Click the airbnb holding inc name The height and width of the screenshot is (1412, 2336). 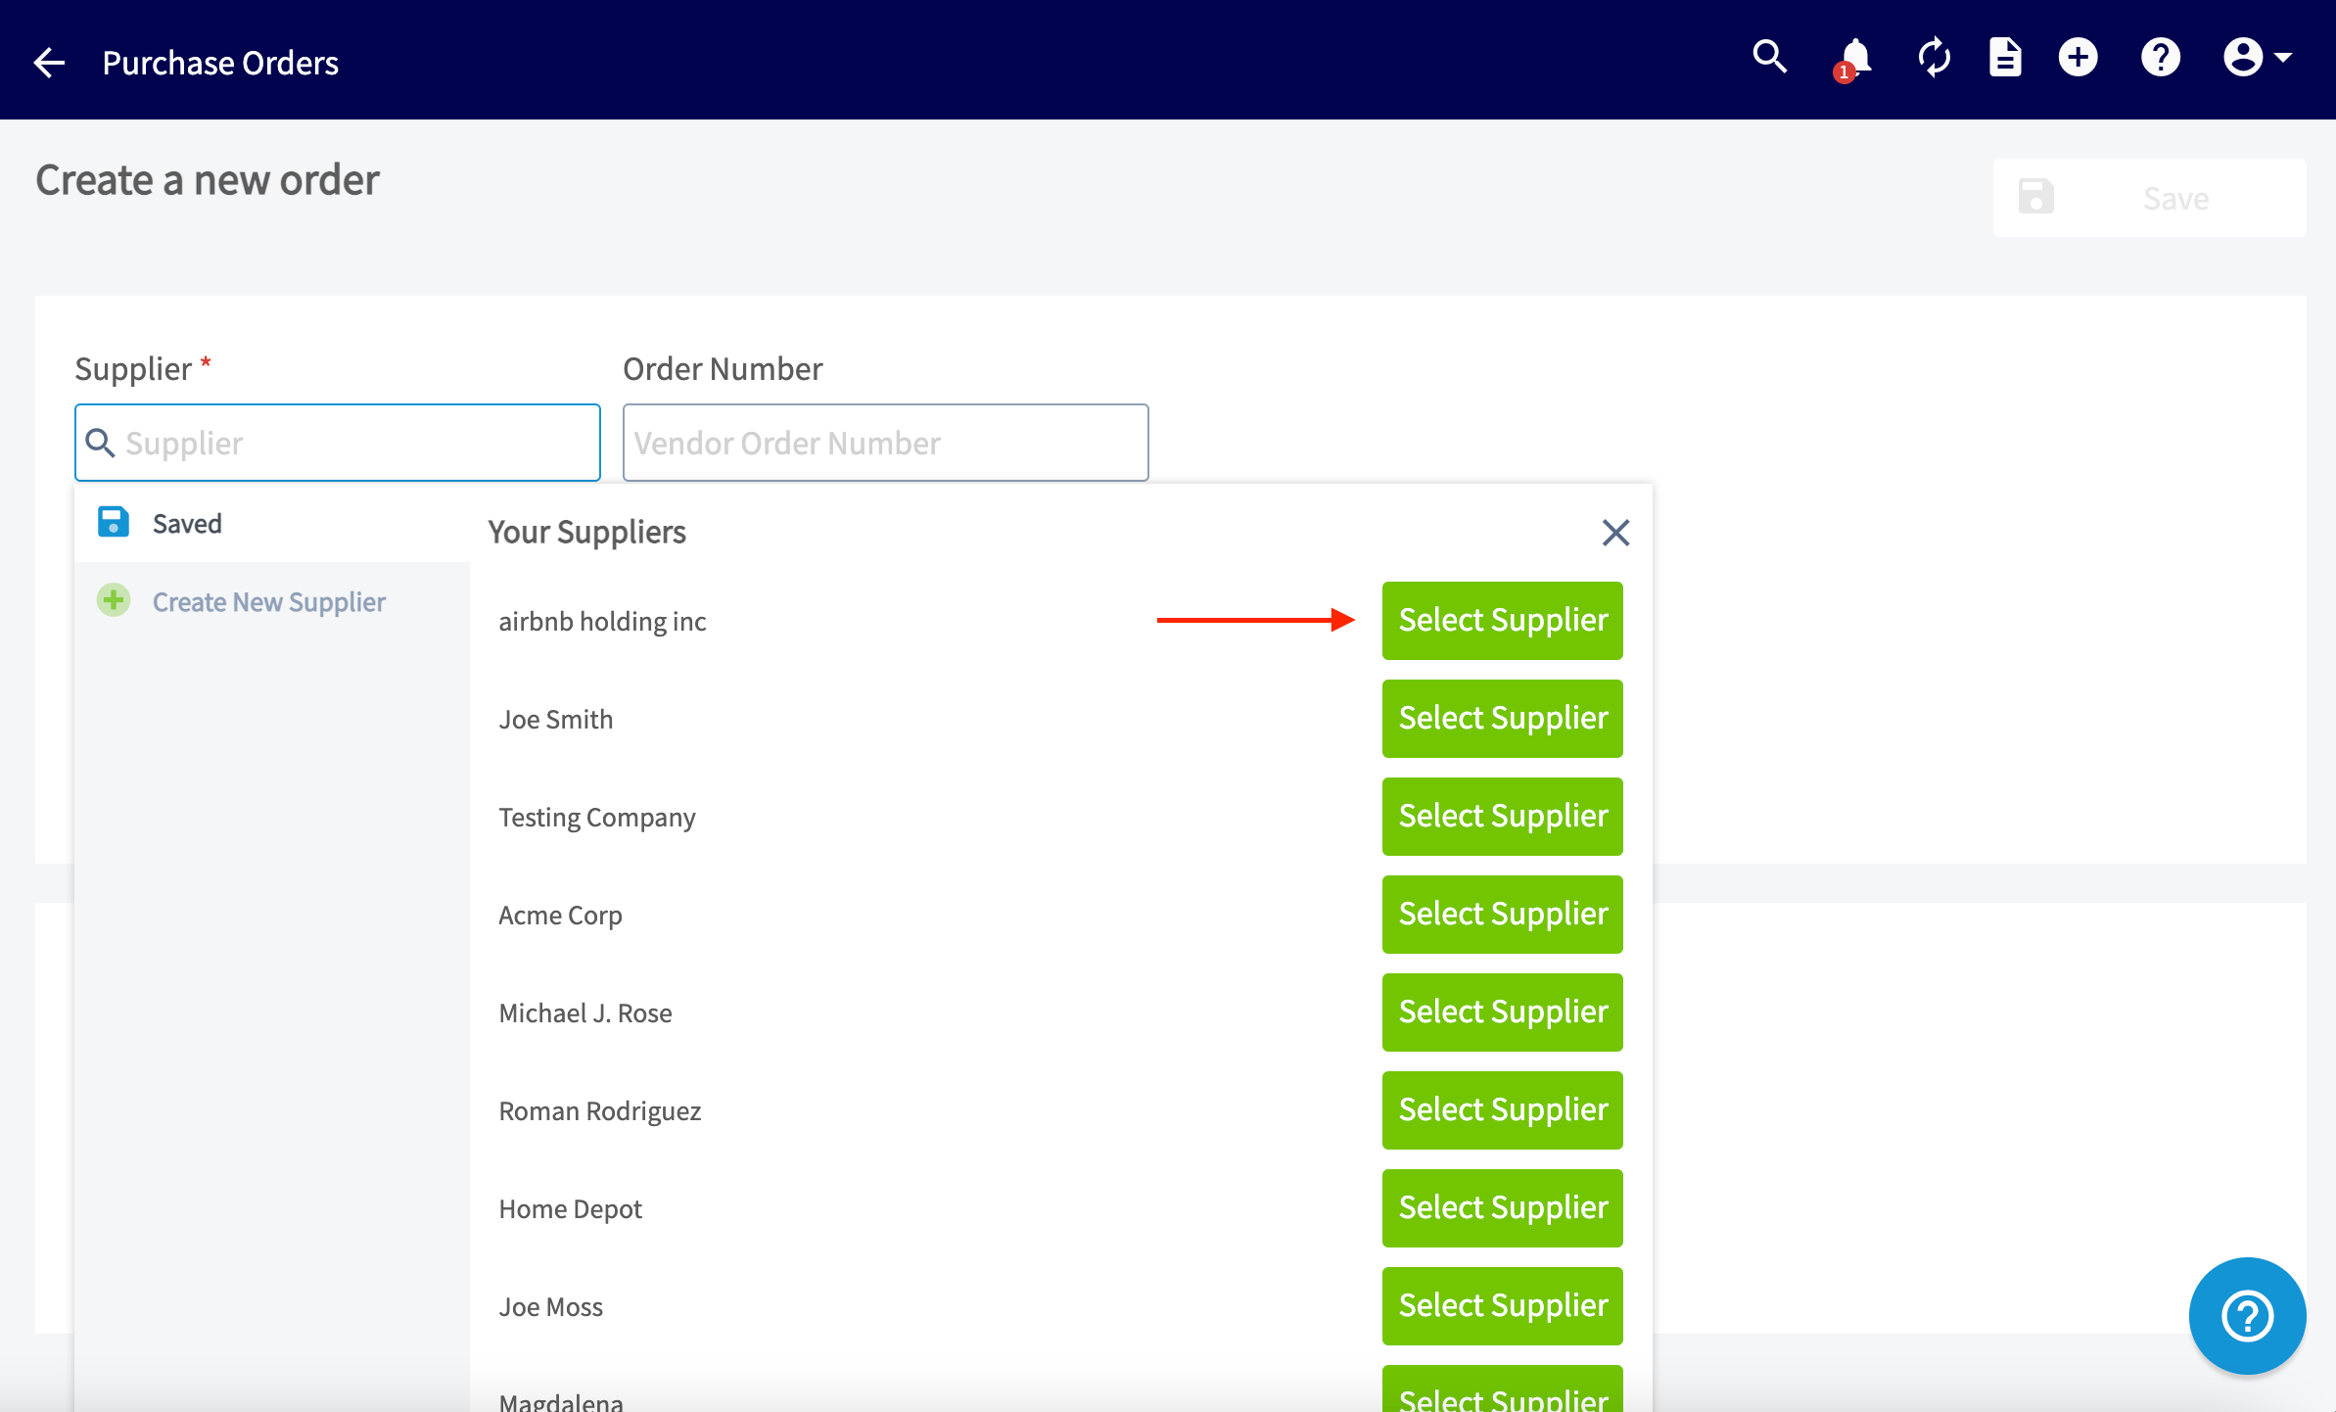click(602, 622)
